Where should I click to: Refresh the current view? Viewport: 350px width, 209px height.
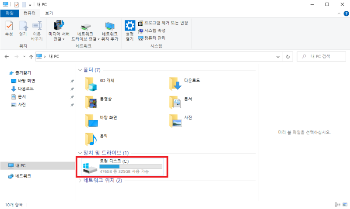click(288, 57)
